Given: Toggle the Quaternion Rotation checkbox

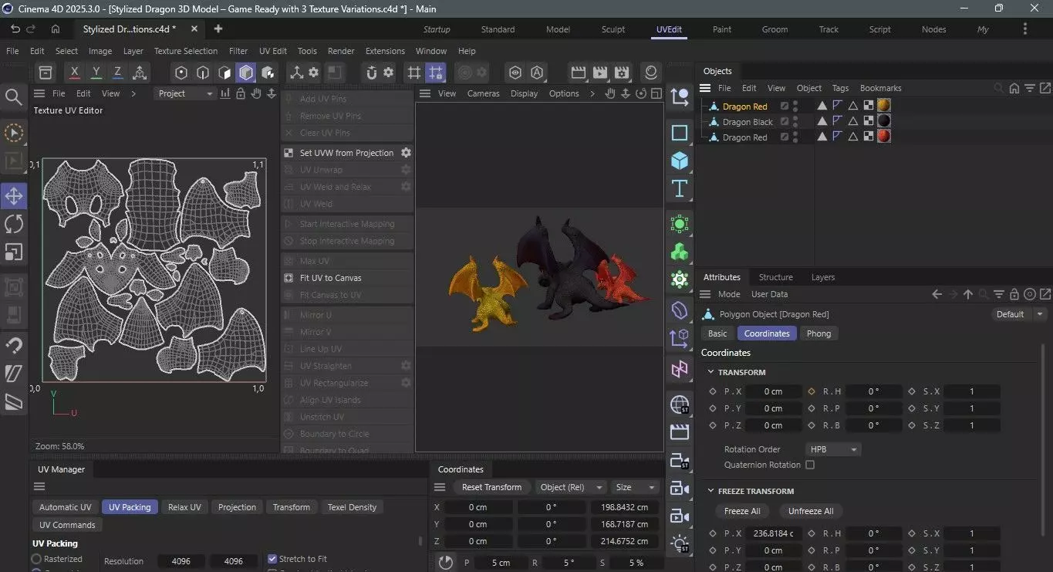Looking at the screenshot, I should click(x=810, y=465).
